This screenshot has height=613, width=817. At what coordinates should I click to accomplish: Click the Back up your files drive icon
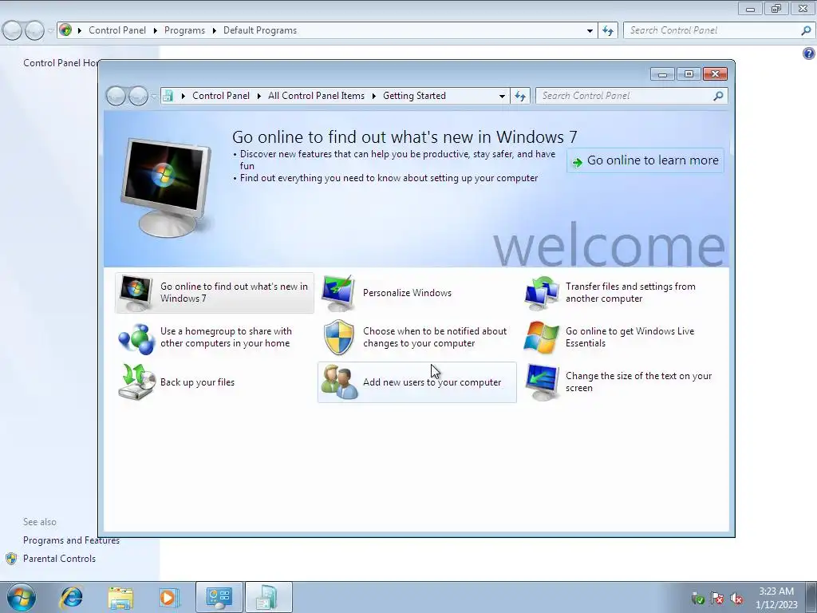click(x=136, y=382)
